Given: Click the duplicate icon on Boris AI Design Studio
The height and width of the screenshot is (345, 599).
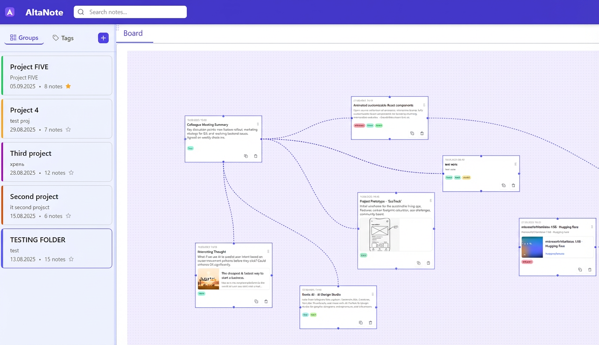Looking at the screenshot, I should 360,323.
